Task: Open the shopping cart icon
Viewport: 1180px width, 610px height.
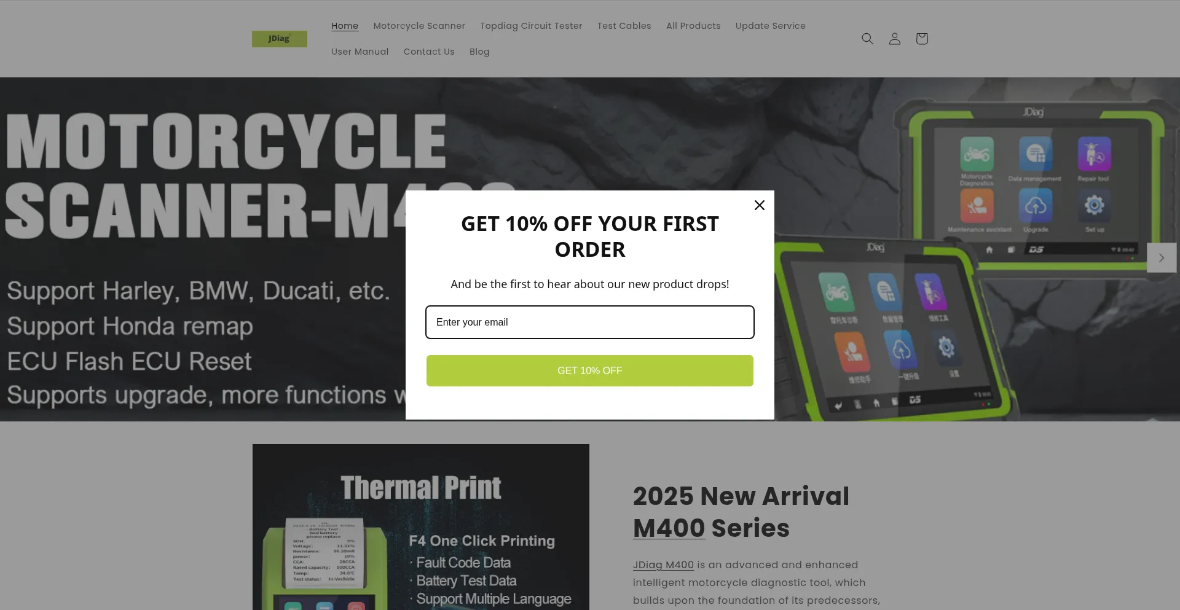Action: tap(921, 39)
